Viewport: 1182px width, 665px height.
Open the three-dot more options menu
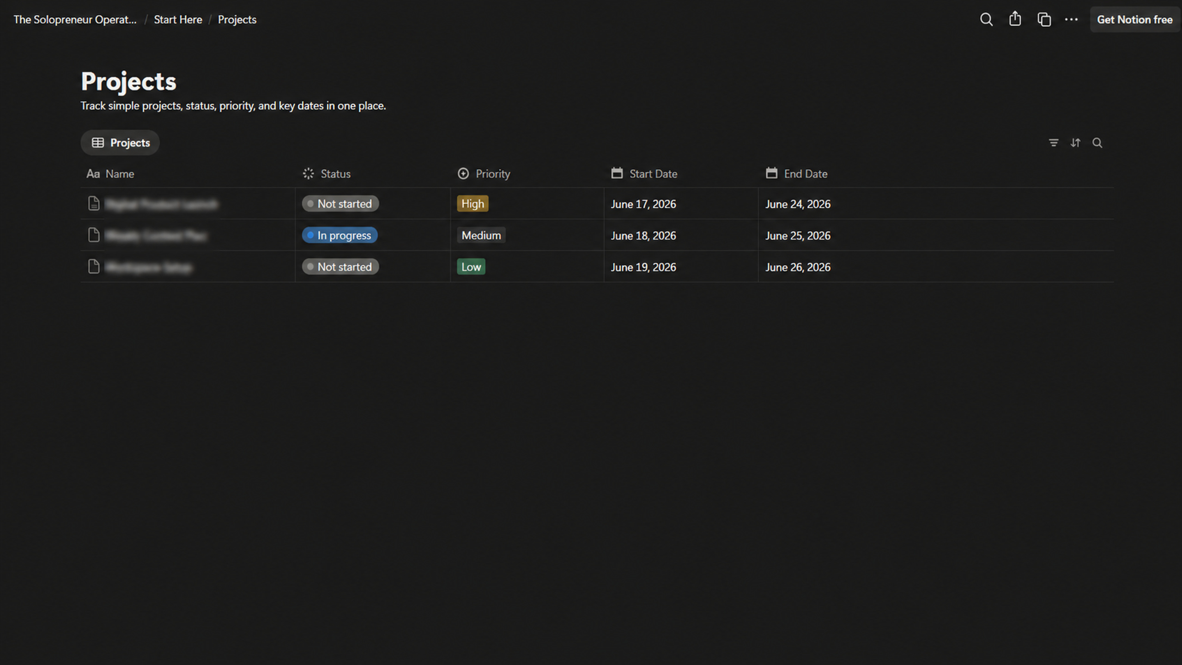coord(1071,19)
